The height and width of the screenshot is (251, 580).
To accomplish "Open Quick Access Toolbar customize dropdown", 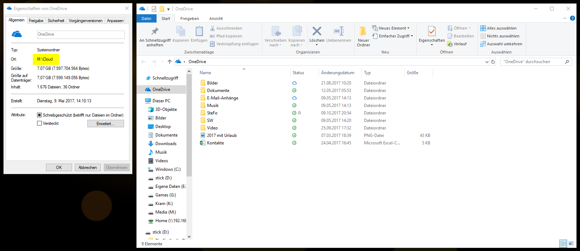I will click(168, 9).
